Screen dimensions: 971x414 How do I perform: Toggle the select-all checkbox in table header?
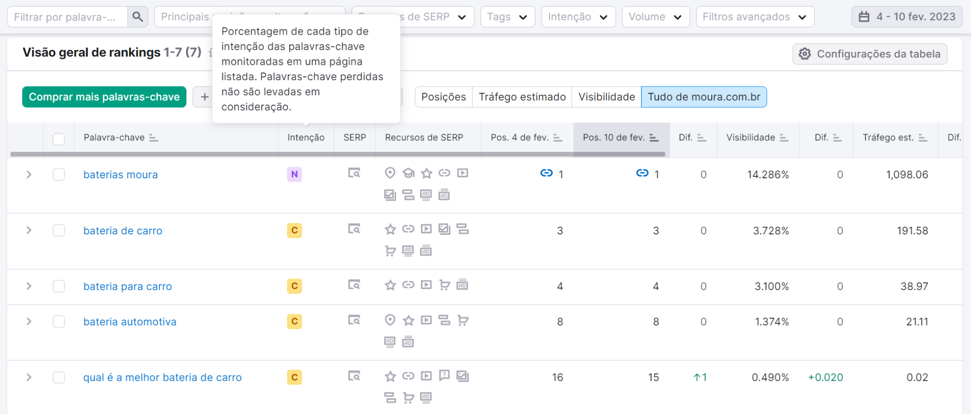pos(59,139)
